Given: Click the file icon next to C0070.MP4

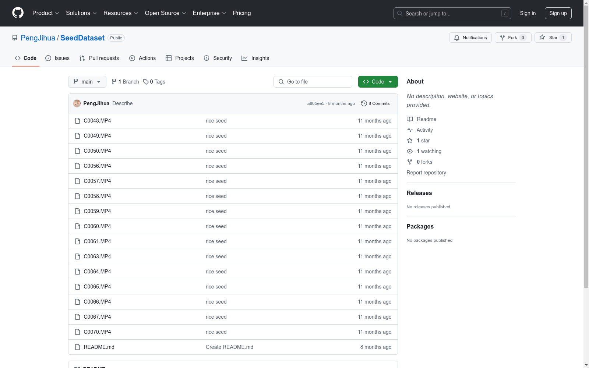Looking at the screenshot, I should (77, 332).
